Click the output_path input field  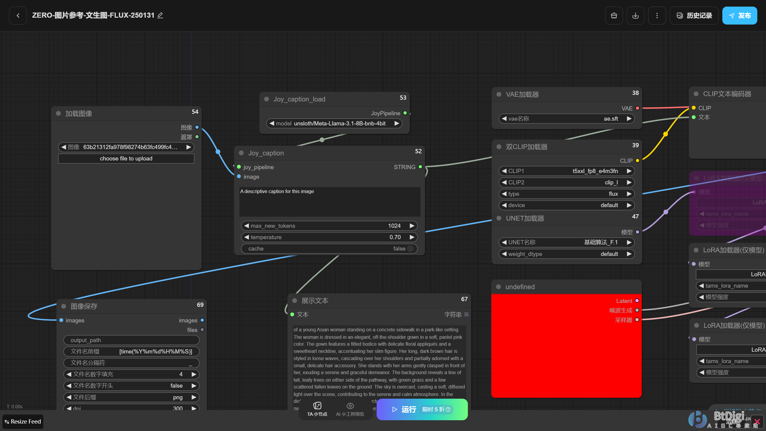point(131,340)
